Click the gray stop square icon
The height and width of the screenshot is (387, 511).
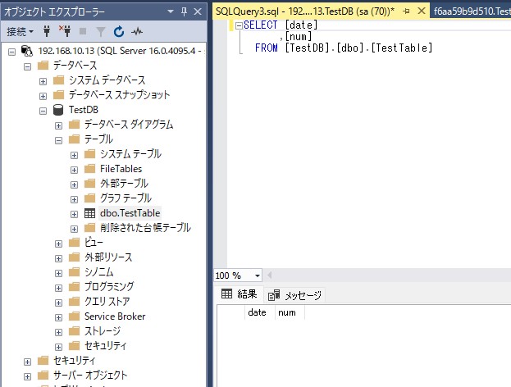(x=83, y=31)
